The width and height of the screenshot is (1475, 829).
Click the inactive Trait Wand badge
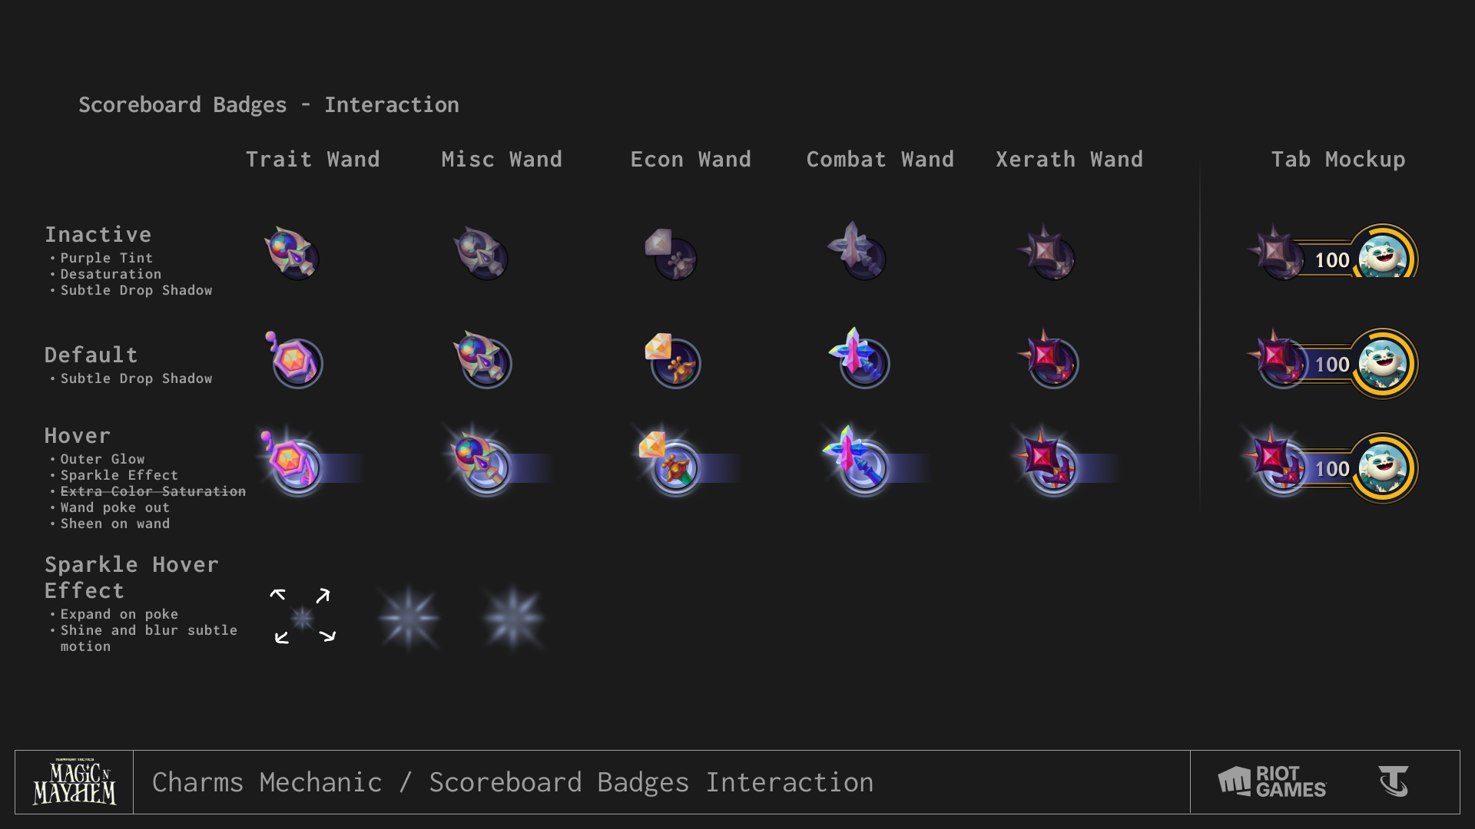(x=292, y=253)
